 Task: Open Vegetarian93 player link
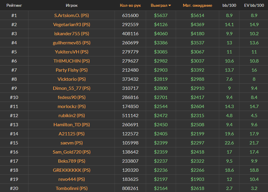(72, 24)
